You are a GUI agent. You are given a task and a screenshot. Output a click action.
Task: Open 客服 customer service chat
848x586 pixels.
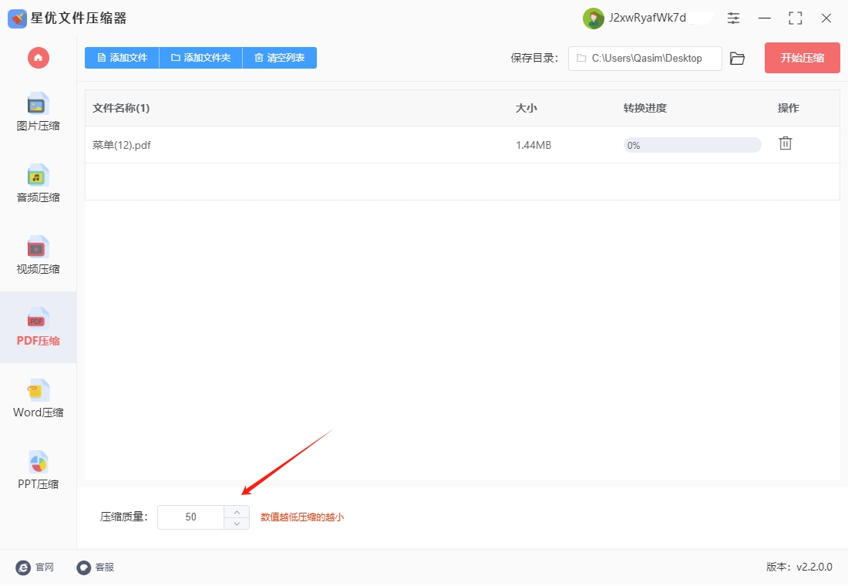tap(95, 567)
